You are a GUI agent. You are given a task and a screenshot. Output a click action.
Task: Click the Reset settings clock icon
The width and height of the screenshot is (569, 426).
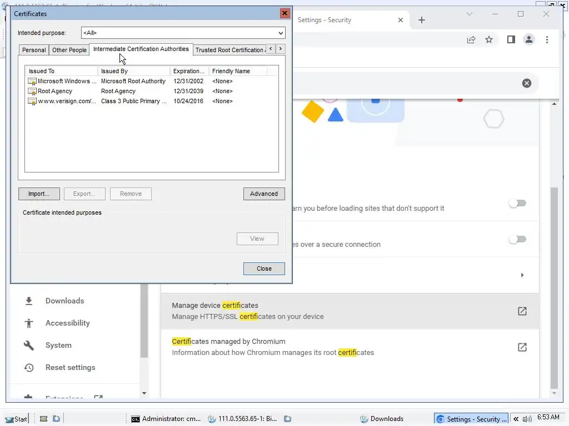[29, 368]
